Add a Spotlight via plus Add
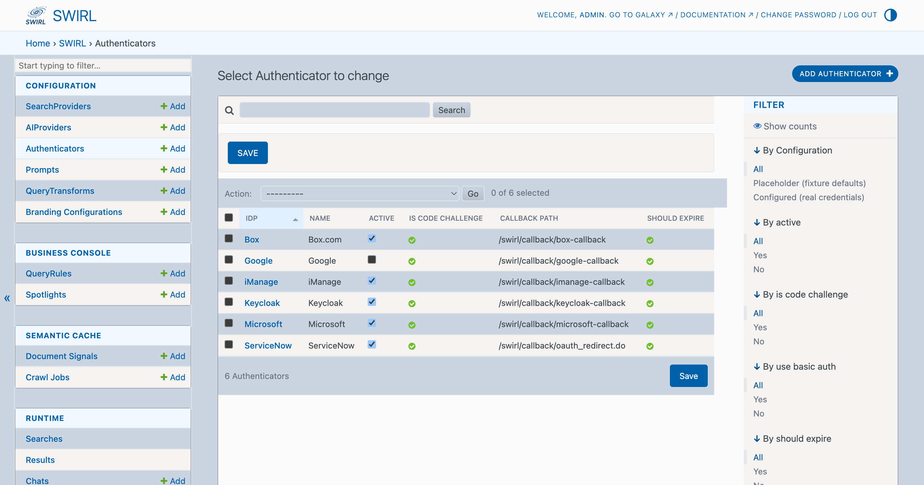Screen dimensions: 924x485 pyautogui.click(x=173, y=294)
